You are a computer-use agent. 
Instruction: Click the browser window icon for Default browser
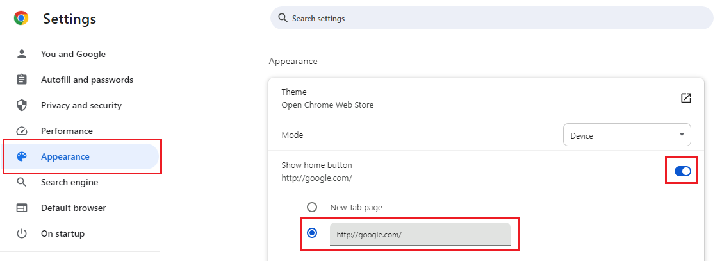(22, 208)
